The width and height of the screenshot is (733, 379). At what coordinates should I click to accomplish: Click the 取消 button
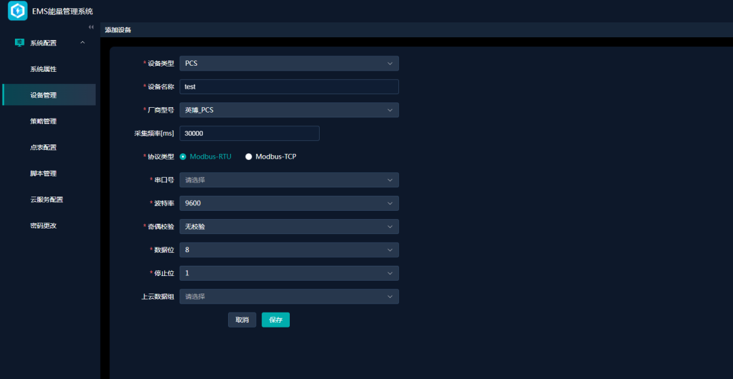pyautogui.click(x=242, y=320)
